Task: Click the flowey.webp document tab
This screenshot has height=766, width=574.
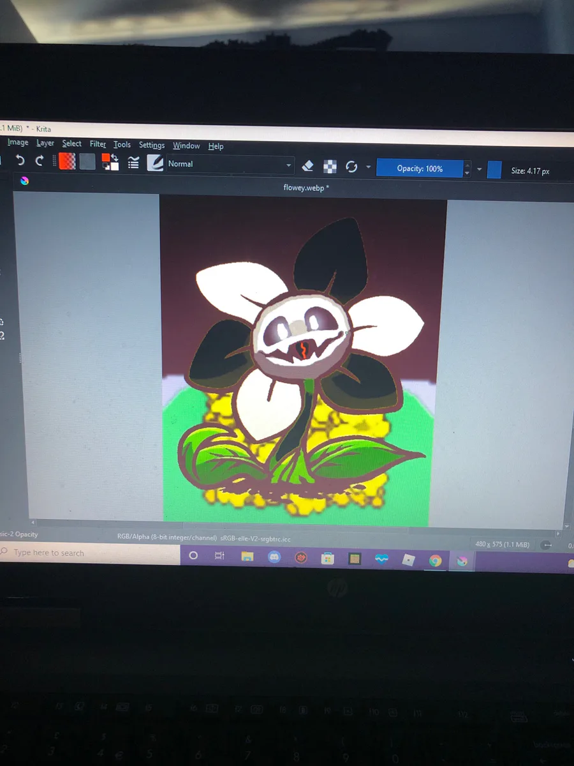Action: (x=306, y=187)
